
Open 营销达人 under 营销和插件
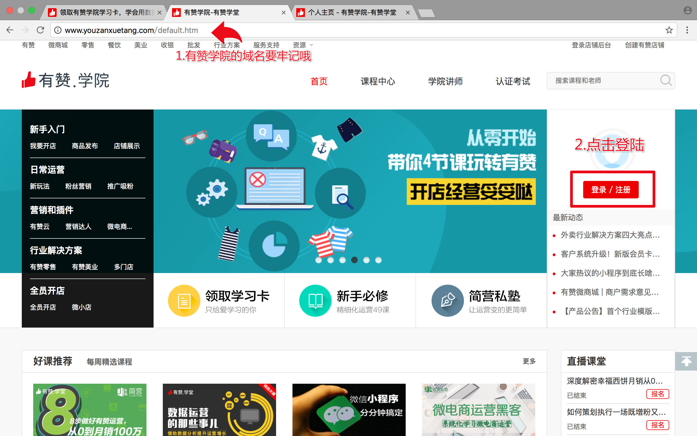78,227
